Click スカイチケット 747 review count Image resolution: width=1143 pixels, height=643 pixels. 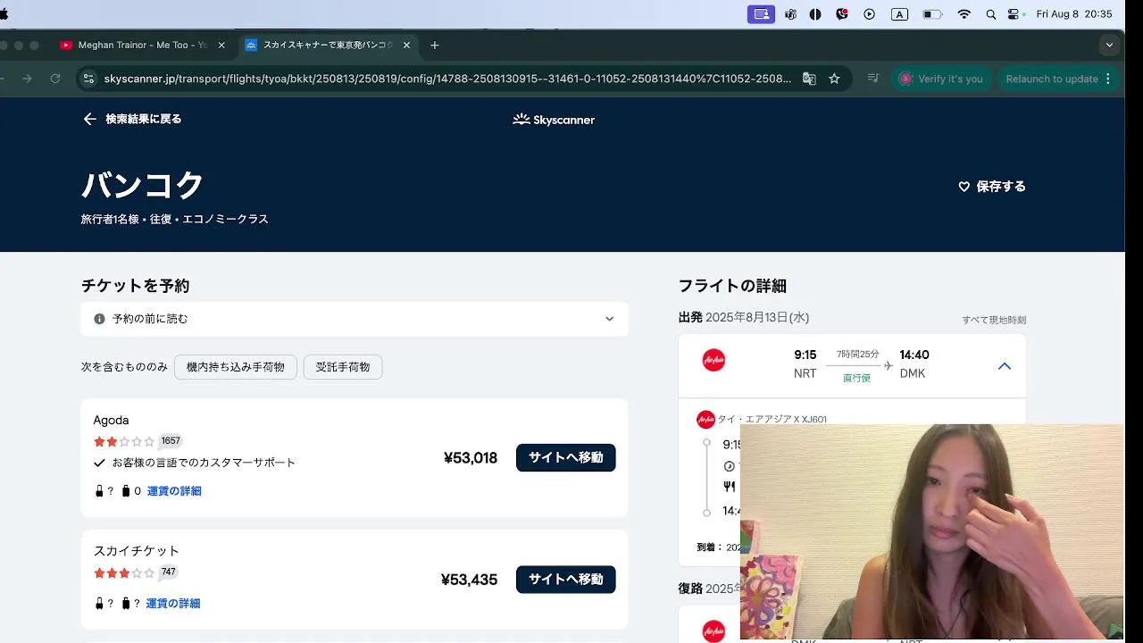tap(169, 572)
